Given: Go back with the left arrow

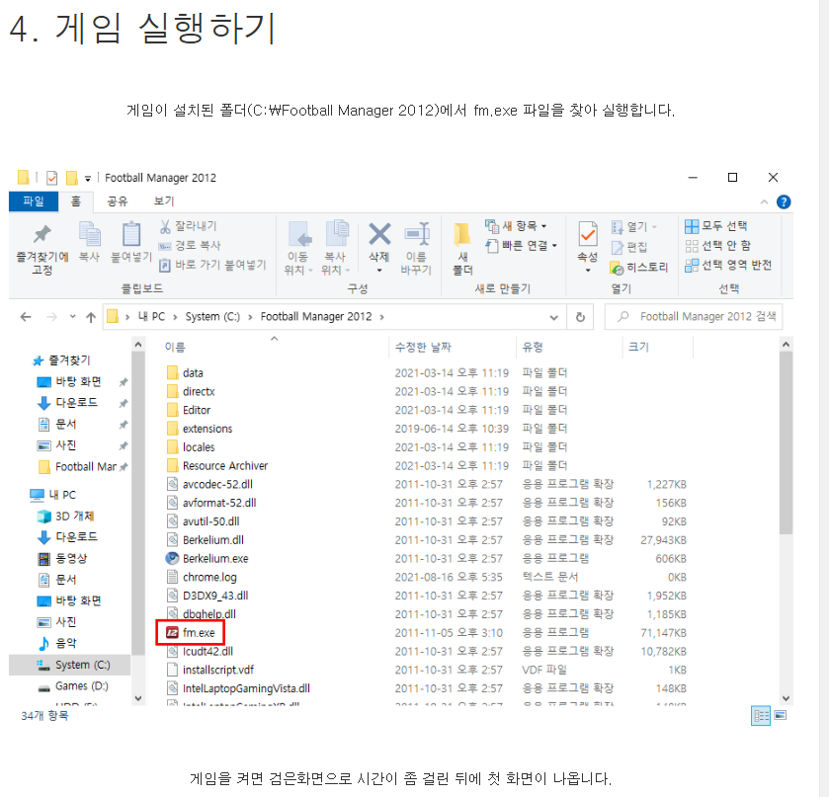Looking at the screenshot, I should tap(26, 317).
